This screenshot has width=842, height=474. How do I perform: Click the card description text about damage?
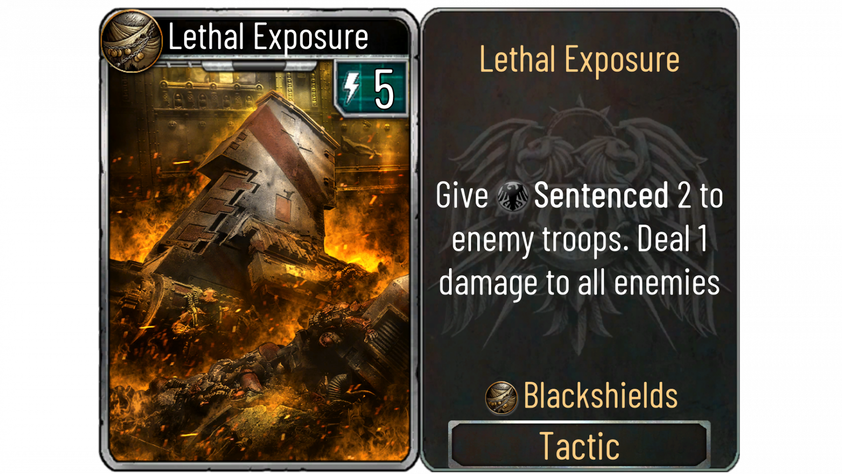click(x=579, y=240)
